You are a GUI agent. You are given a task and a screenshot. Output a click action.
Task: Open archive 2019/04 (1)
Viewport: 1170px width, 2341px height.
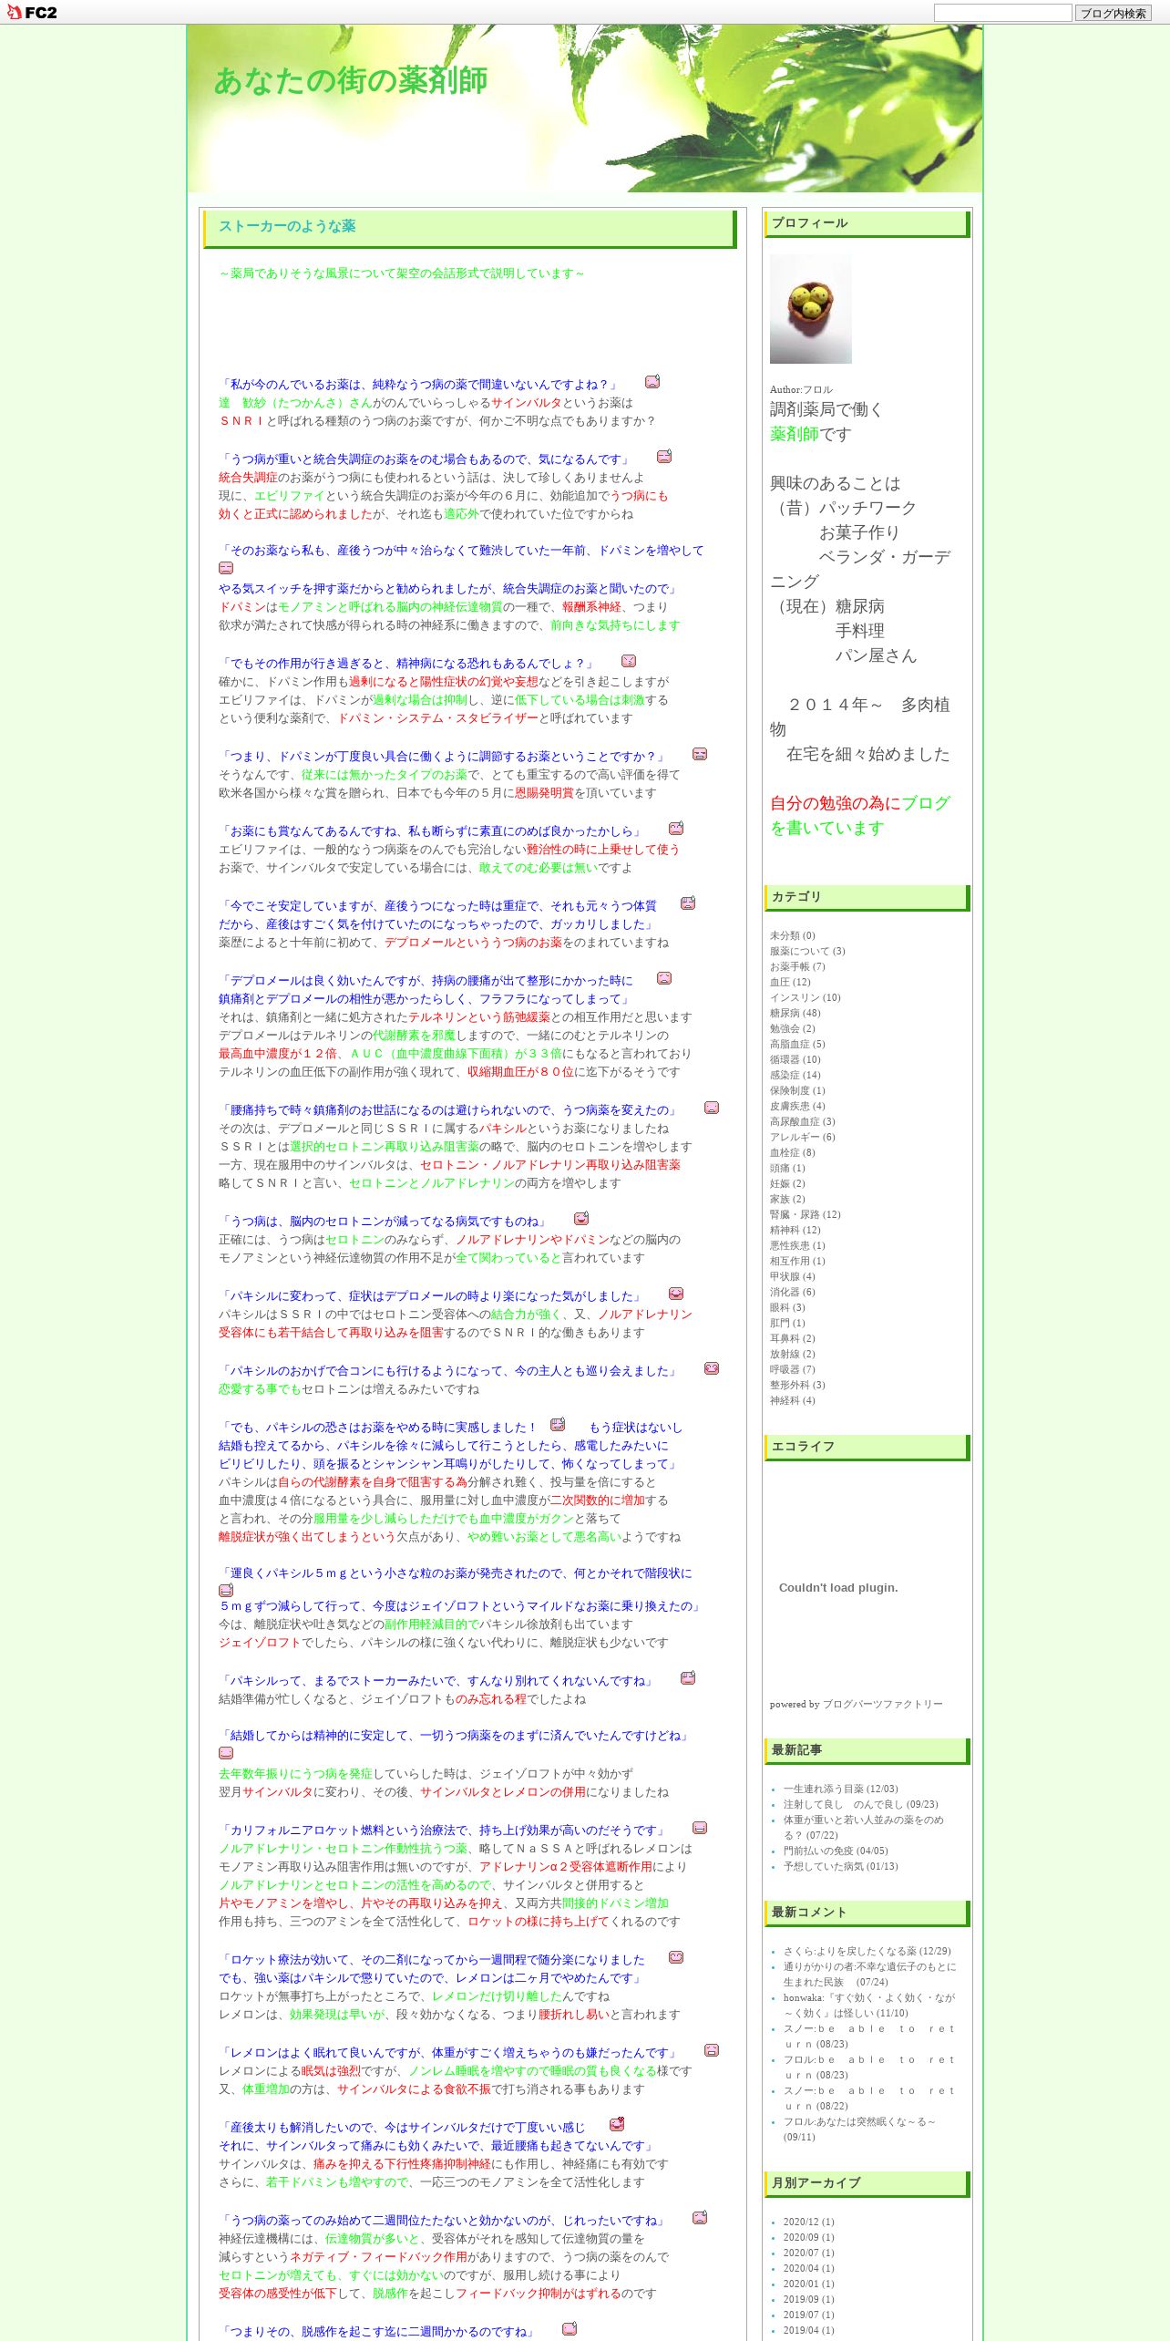[808, 2330]
